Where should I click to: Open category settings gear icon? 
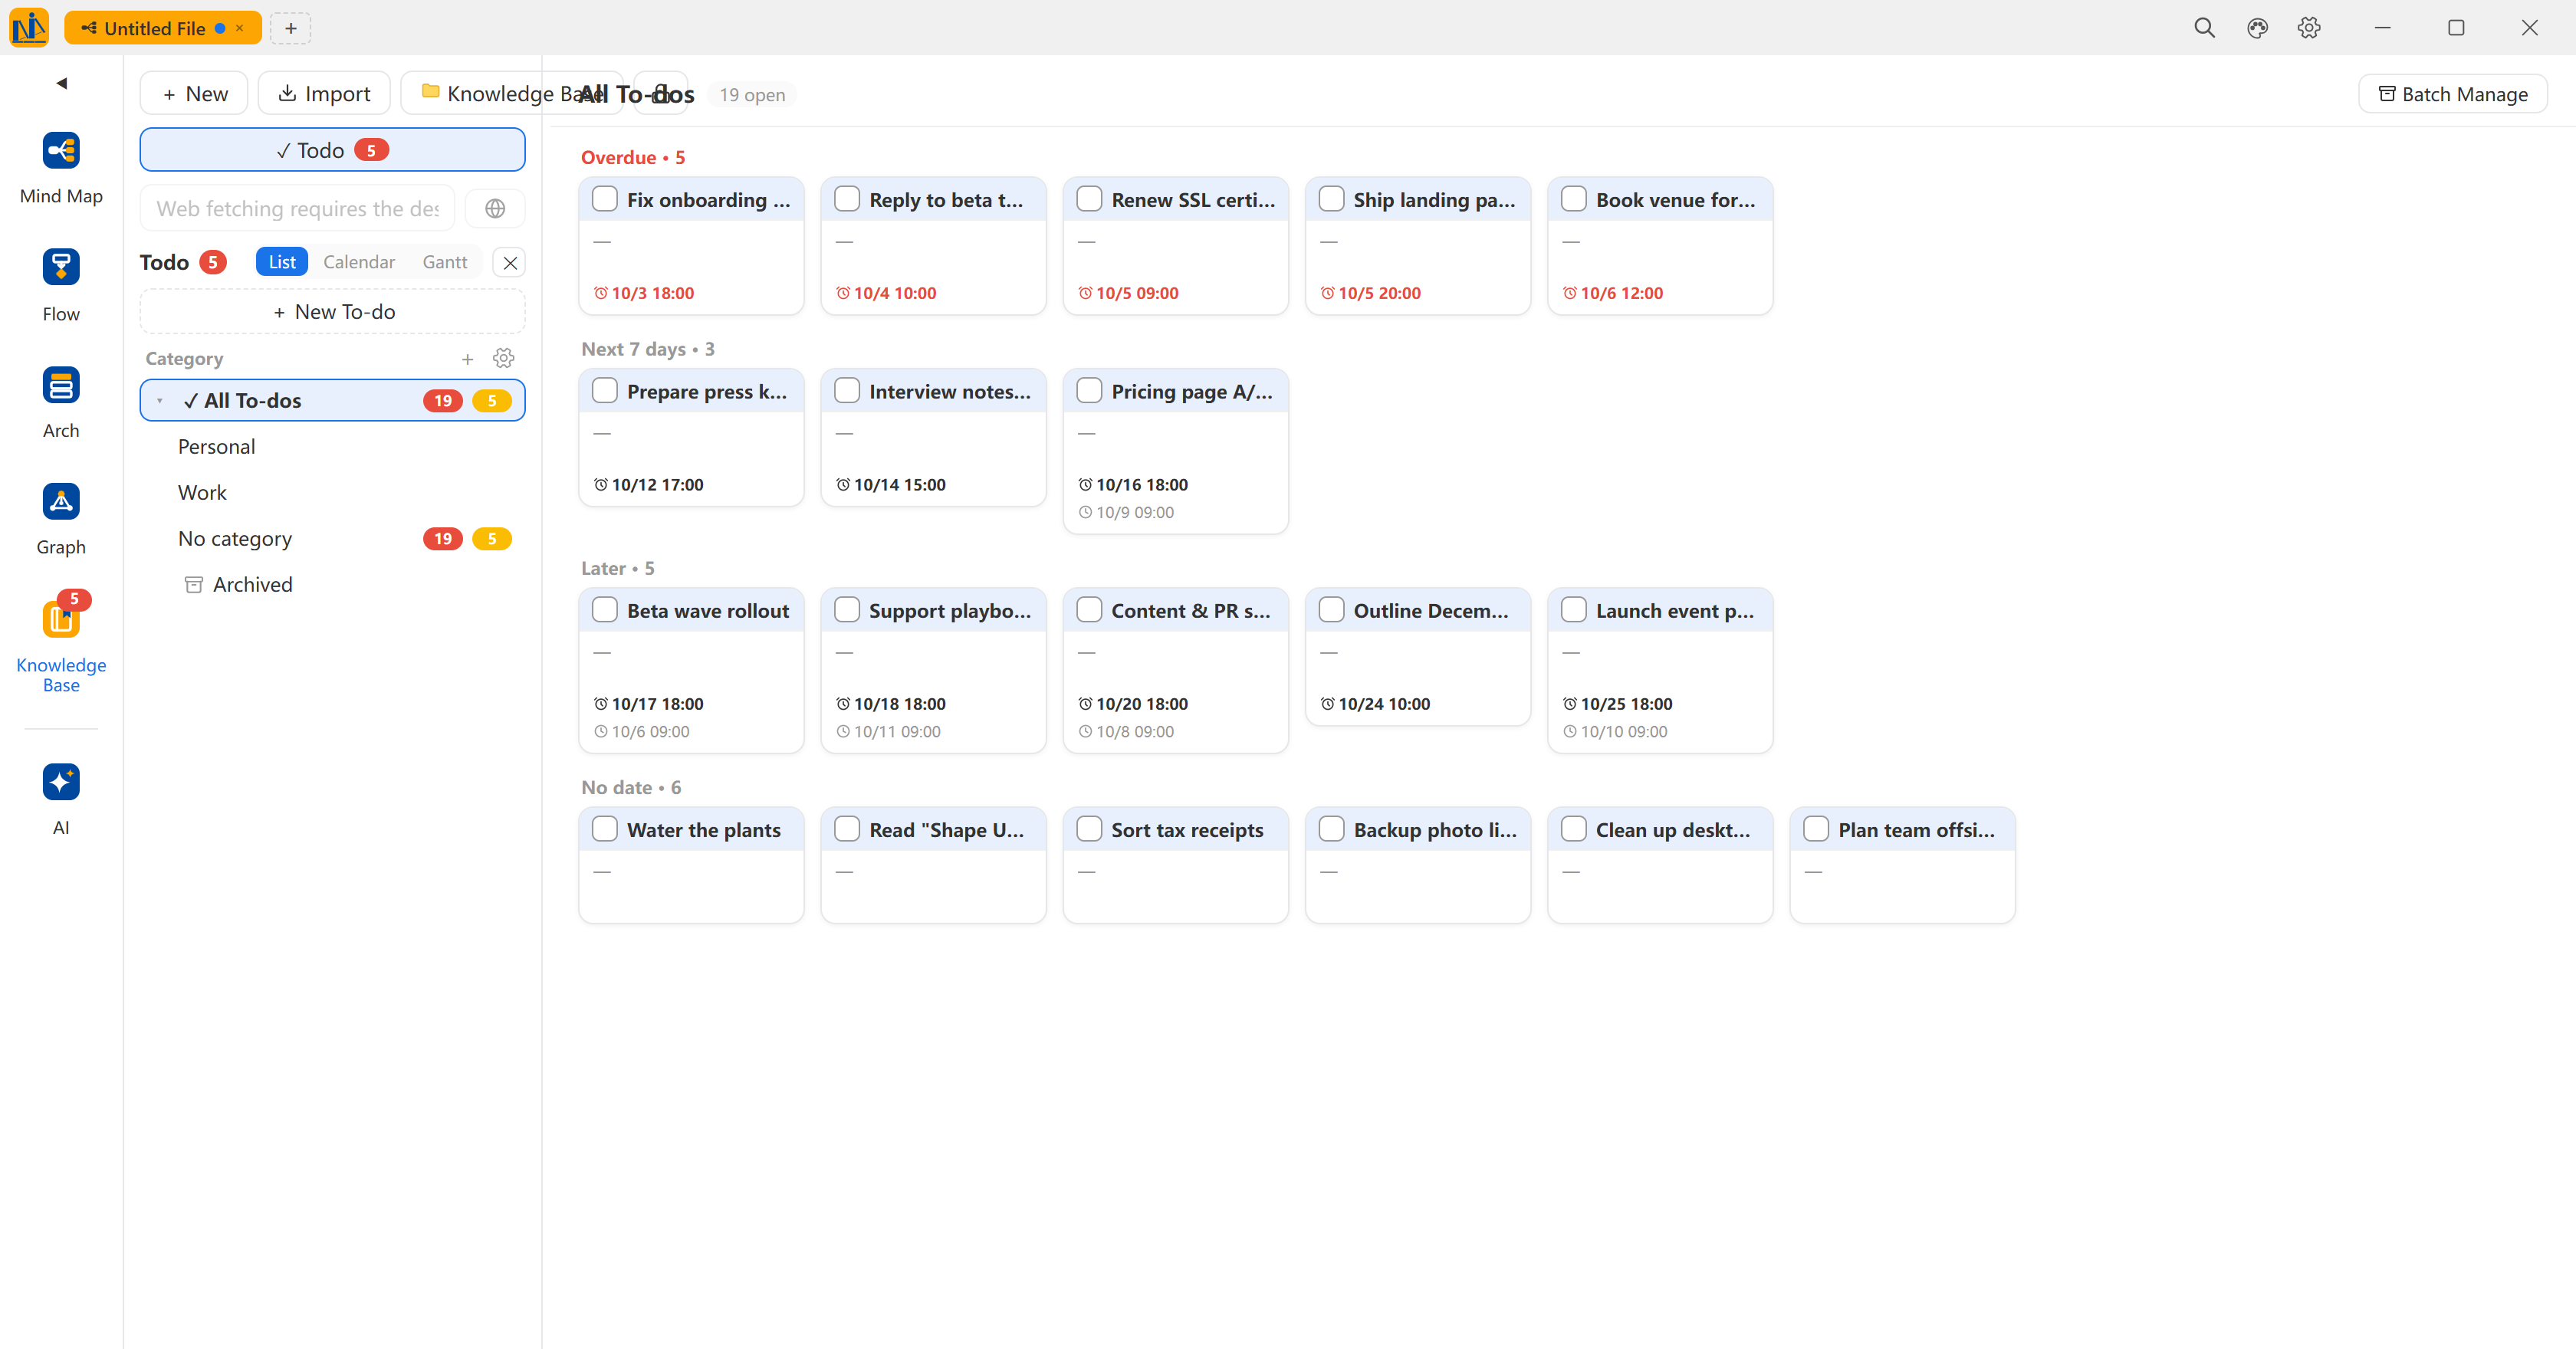tap(504, 358)
